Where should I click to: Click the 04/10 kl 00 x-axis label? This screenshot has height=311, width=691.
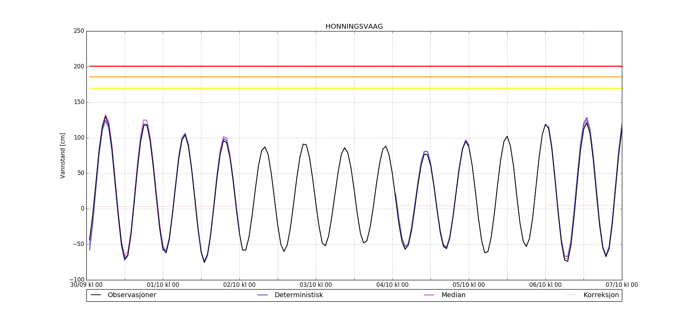[x=392, y=285]
